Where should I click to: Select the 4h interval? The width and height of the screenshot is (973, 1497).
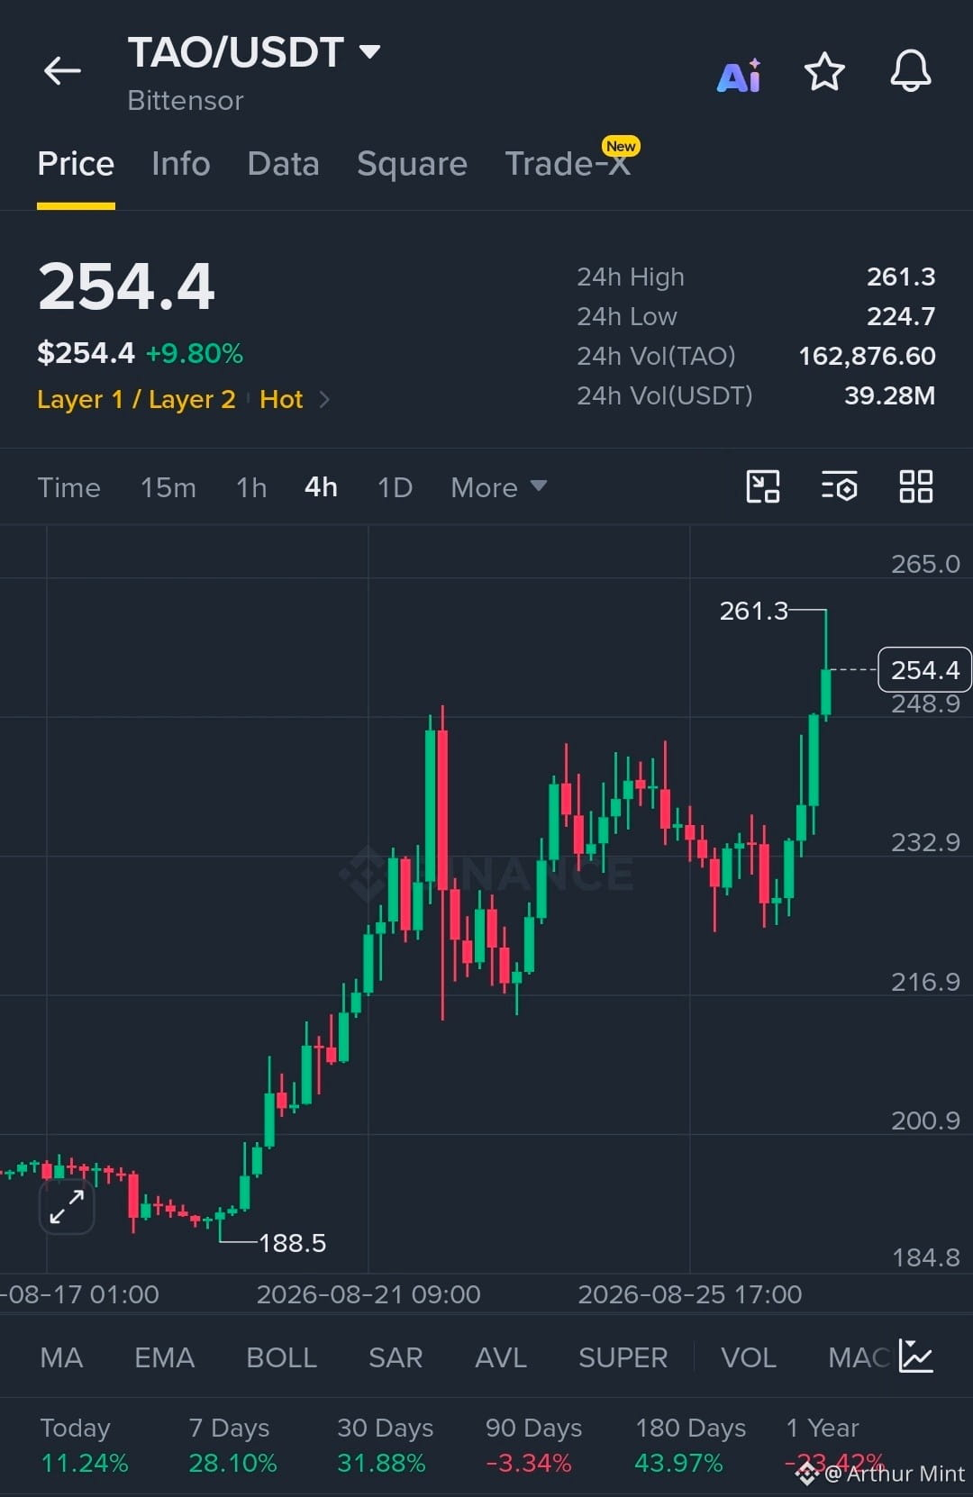tap(321, 487)
